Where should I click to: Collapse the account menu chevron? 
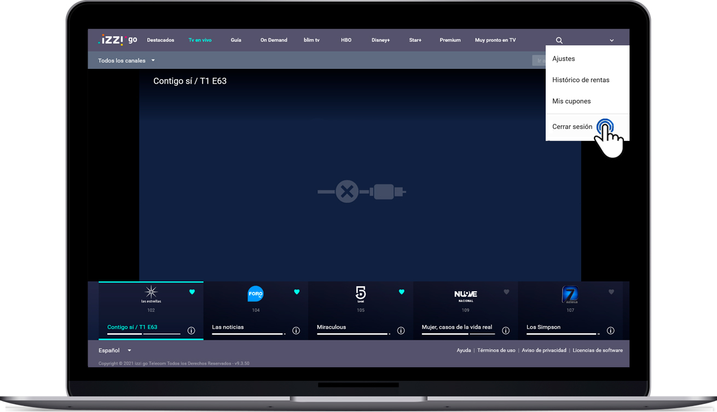[x=612, y=40]
